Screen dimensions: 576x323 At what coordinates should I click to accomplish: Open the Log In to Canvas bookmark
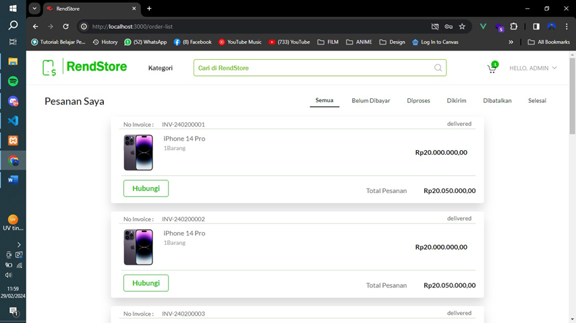(x=435, y=42)
